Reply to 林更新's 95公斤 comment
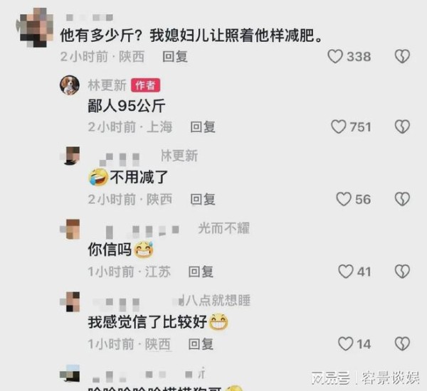This screenshot has height=391, width=427. [x=203, y=127]
